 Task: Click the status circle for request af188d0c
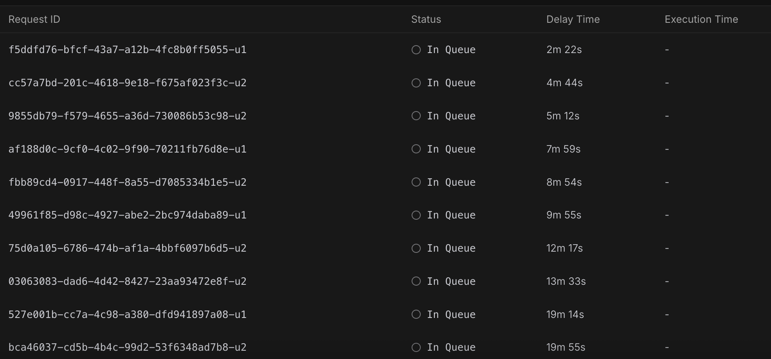pos(416,149)
